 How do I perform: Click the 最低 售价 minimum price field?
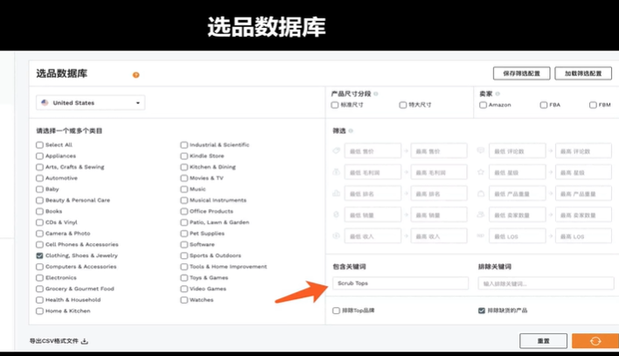point(372,151)
